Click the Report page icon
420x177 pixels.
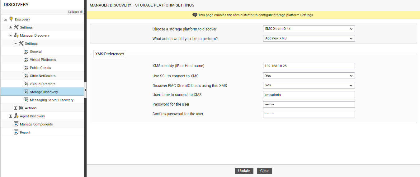(16, 132)
